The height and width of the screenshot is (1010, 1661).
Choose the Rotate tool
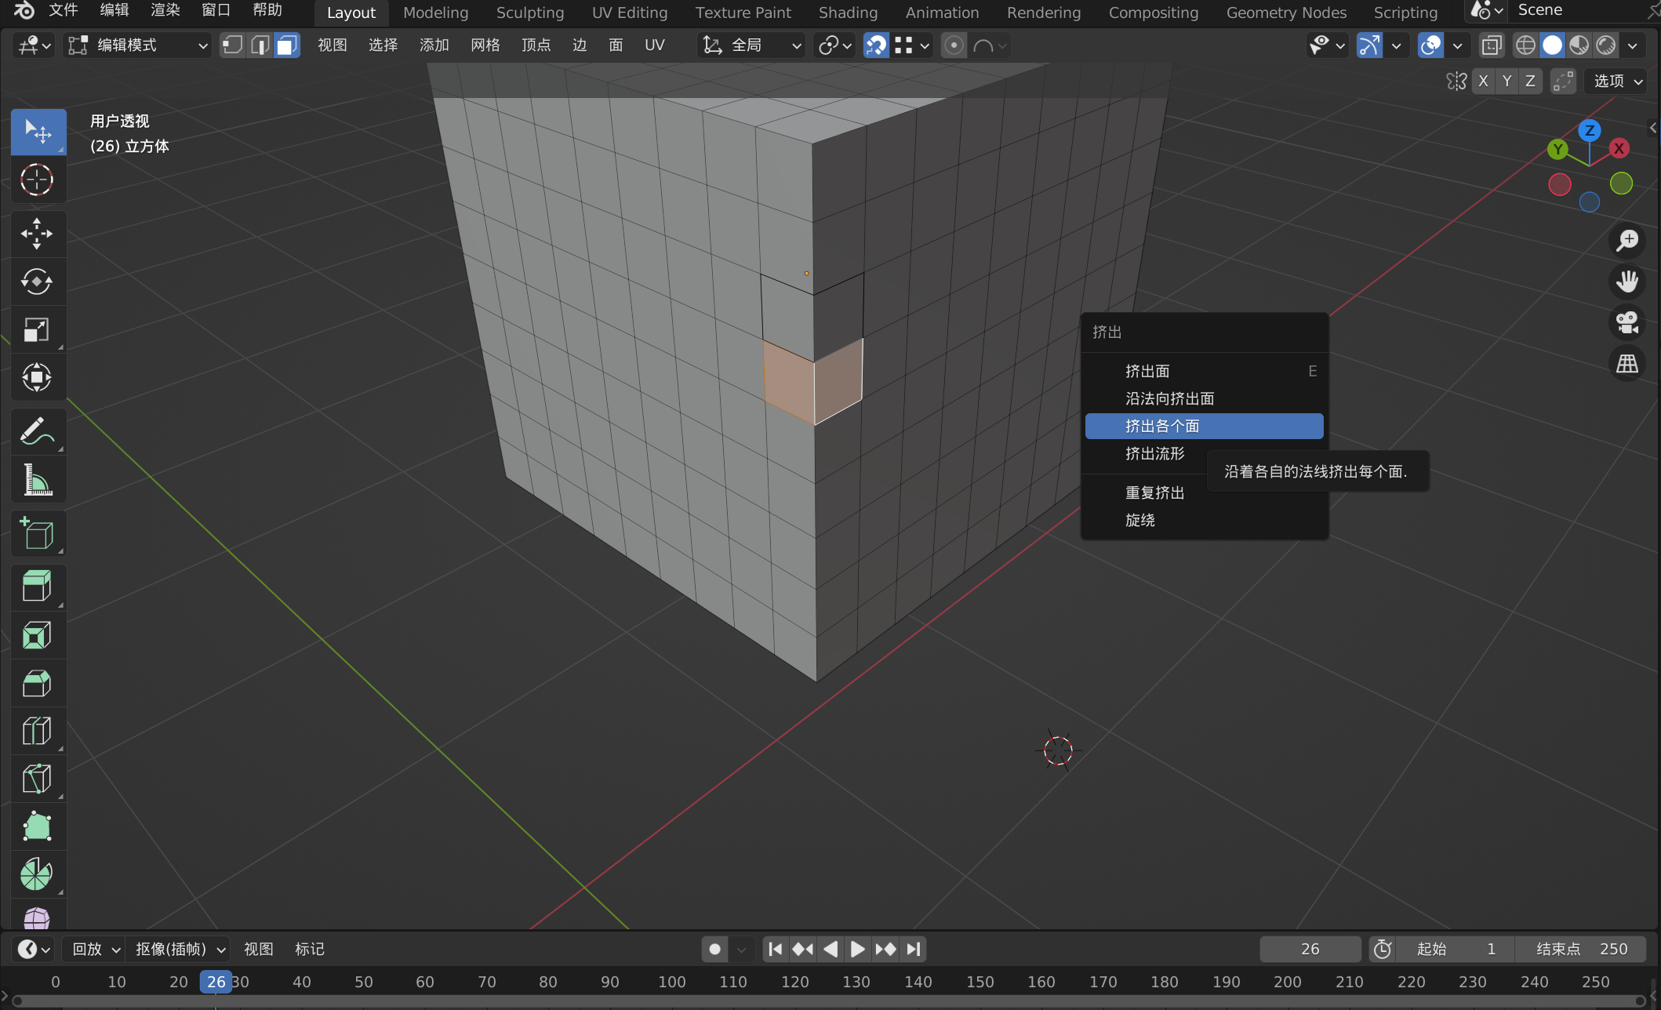[38, 282]
